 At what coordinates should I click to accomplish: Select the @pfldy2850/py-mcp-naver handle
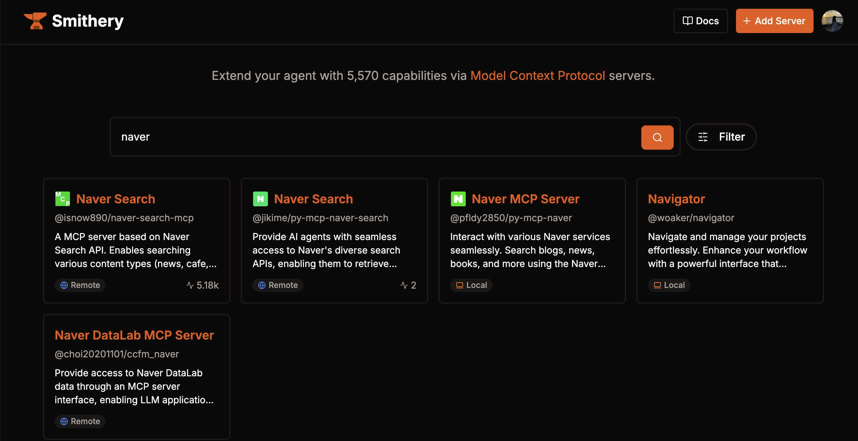coord(511,218)
